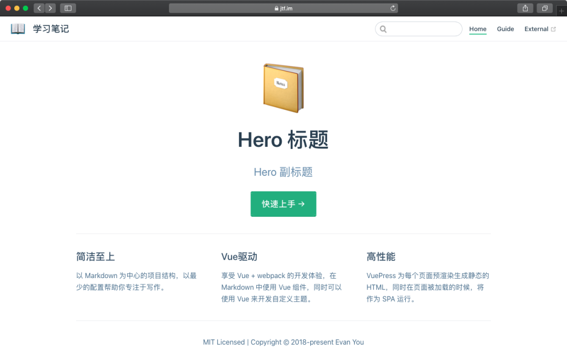Click the 以 Markdown 为中心 description paragraph
The height and width of the screenshot is (361, 567).
tap(136, 281)
